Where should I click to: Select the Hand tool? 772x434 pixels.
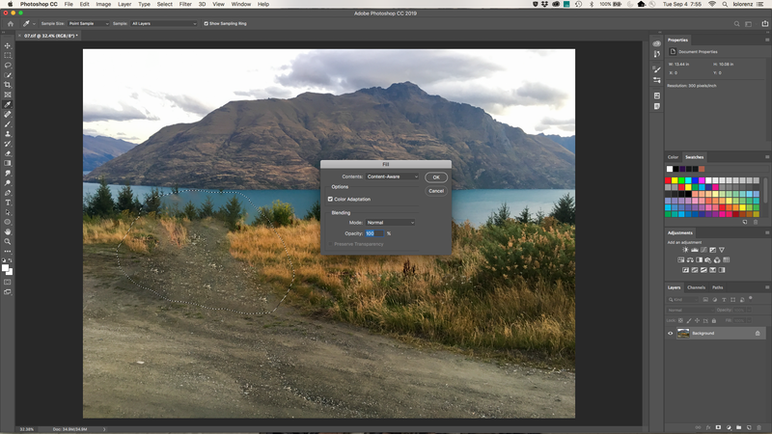[8, 231]
